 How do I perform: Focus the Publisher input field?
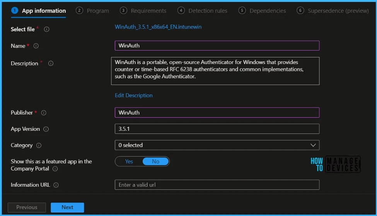coord(217,112)
